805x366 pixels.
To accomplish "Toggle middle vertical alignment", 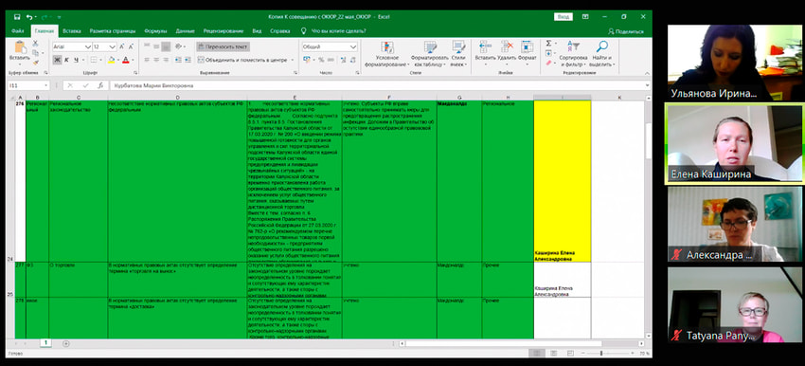I will 156,46.
